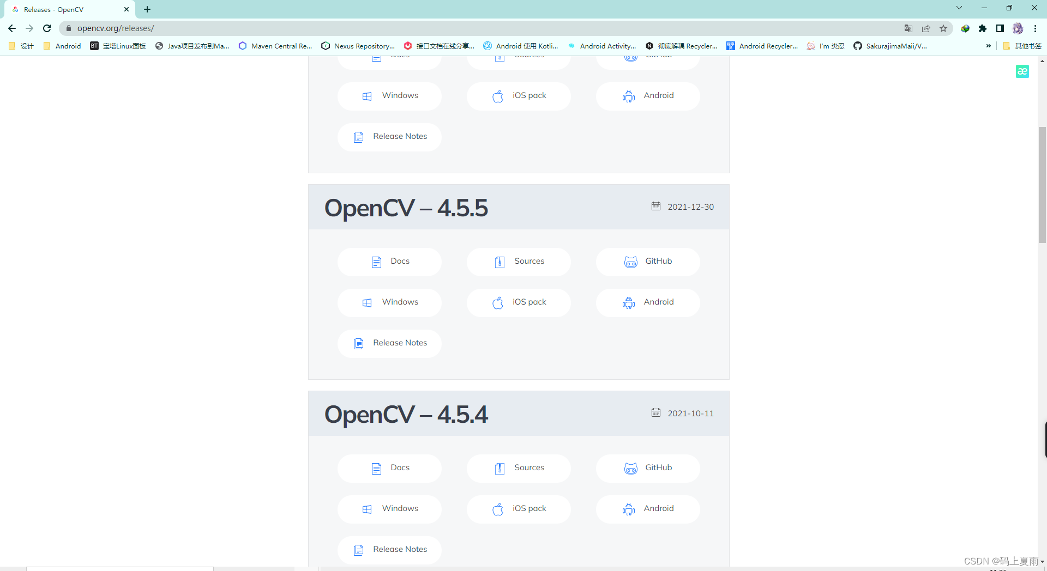Click the Chrome profile avatar

[x=1019, y=28]
